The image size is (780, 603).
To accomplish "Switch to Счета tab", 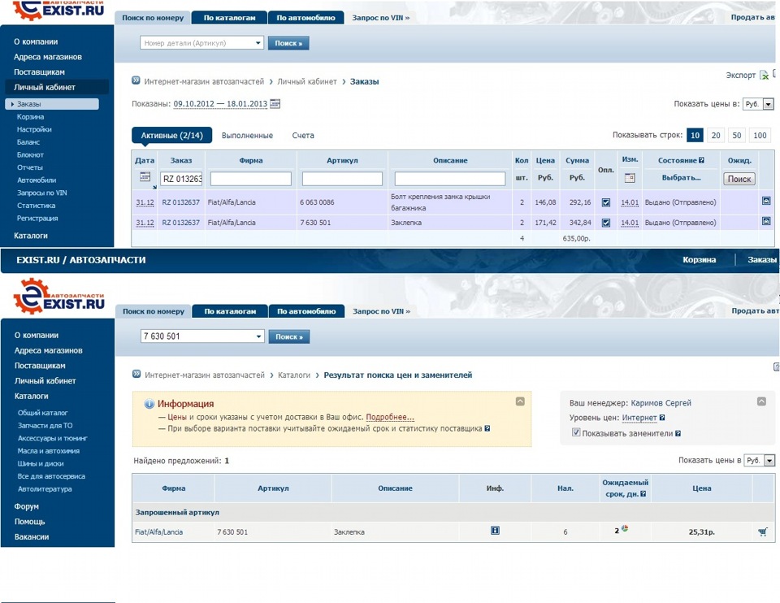I will [x=303, y=136].
